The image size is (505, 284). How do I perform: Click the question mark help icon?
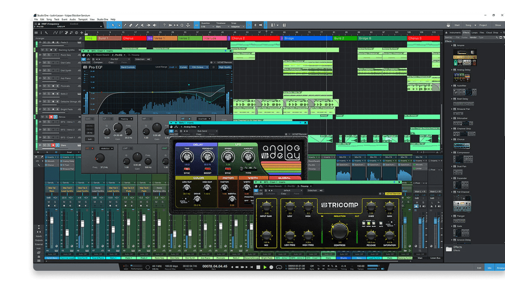(x=164, y=25)
